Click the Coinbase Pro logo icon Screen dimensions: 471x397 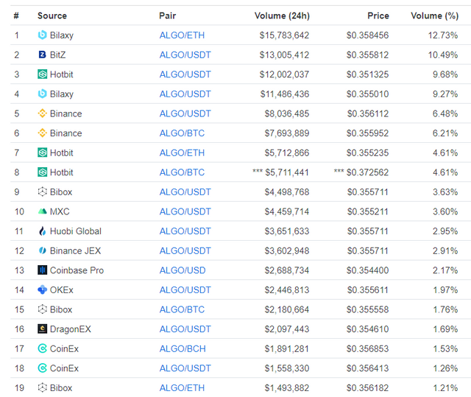pyautogui.click(x=43, y=270)
